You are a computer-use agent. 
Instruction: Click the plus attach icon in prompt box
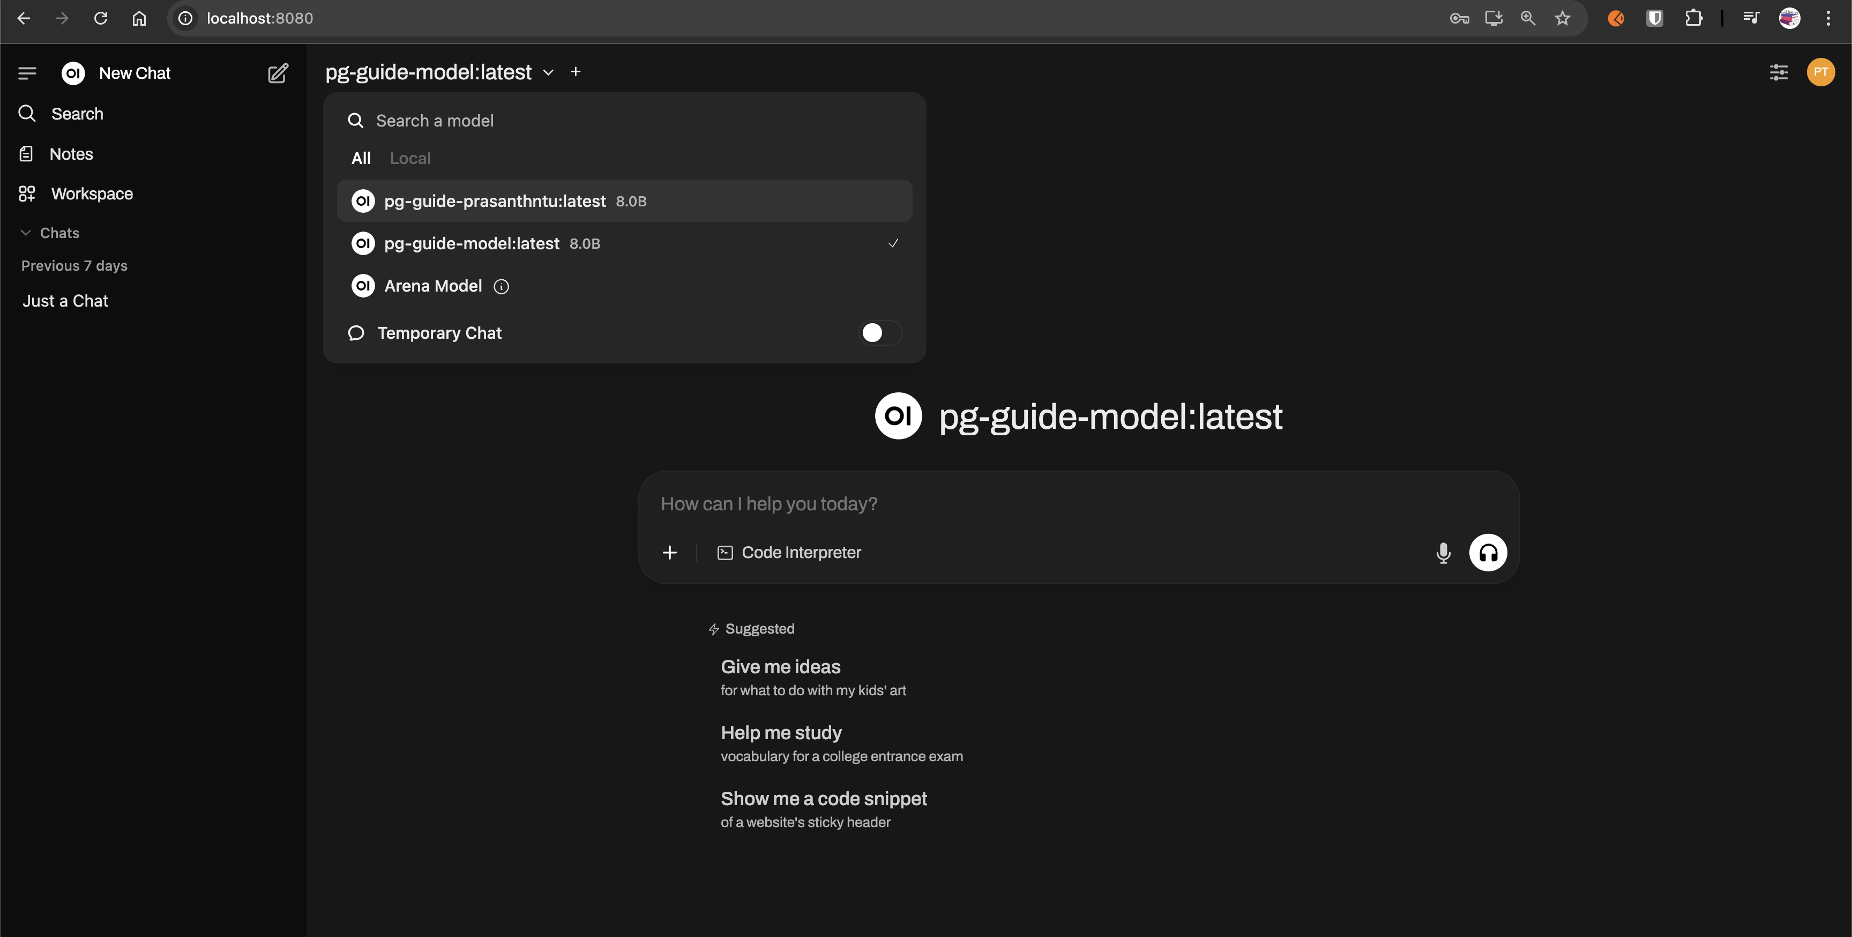(x=669, y=552)
